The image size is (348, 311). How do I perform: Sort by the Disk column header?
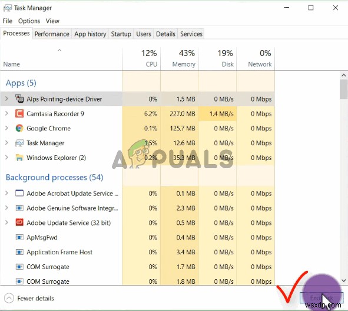coord(217,58)
